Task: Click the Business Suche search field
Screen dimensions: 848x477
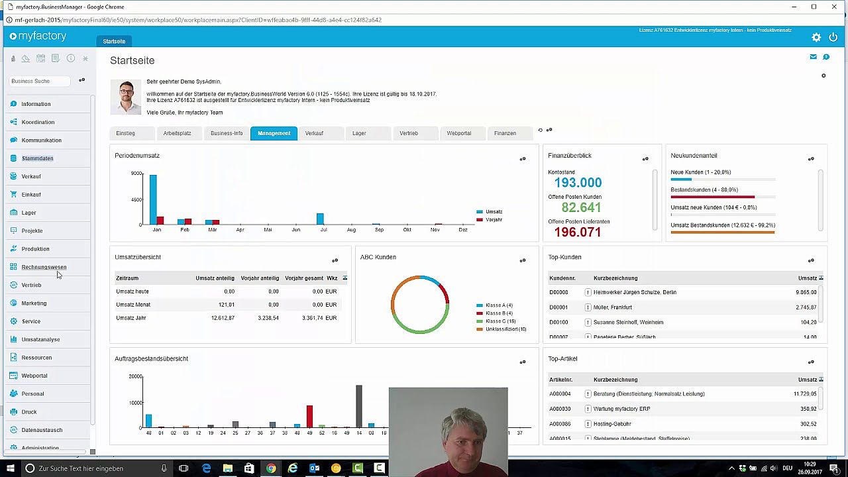Action: click(x=40, y=81)
